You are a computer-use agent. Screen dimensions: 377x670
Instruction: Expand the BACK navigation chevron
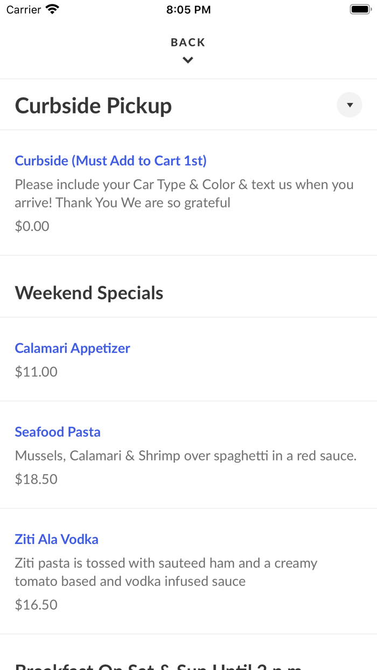tap(188, 60)
